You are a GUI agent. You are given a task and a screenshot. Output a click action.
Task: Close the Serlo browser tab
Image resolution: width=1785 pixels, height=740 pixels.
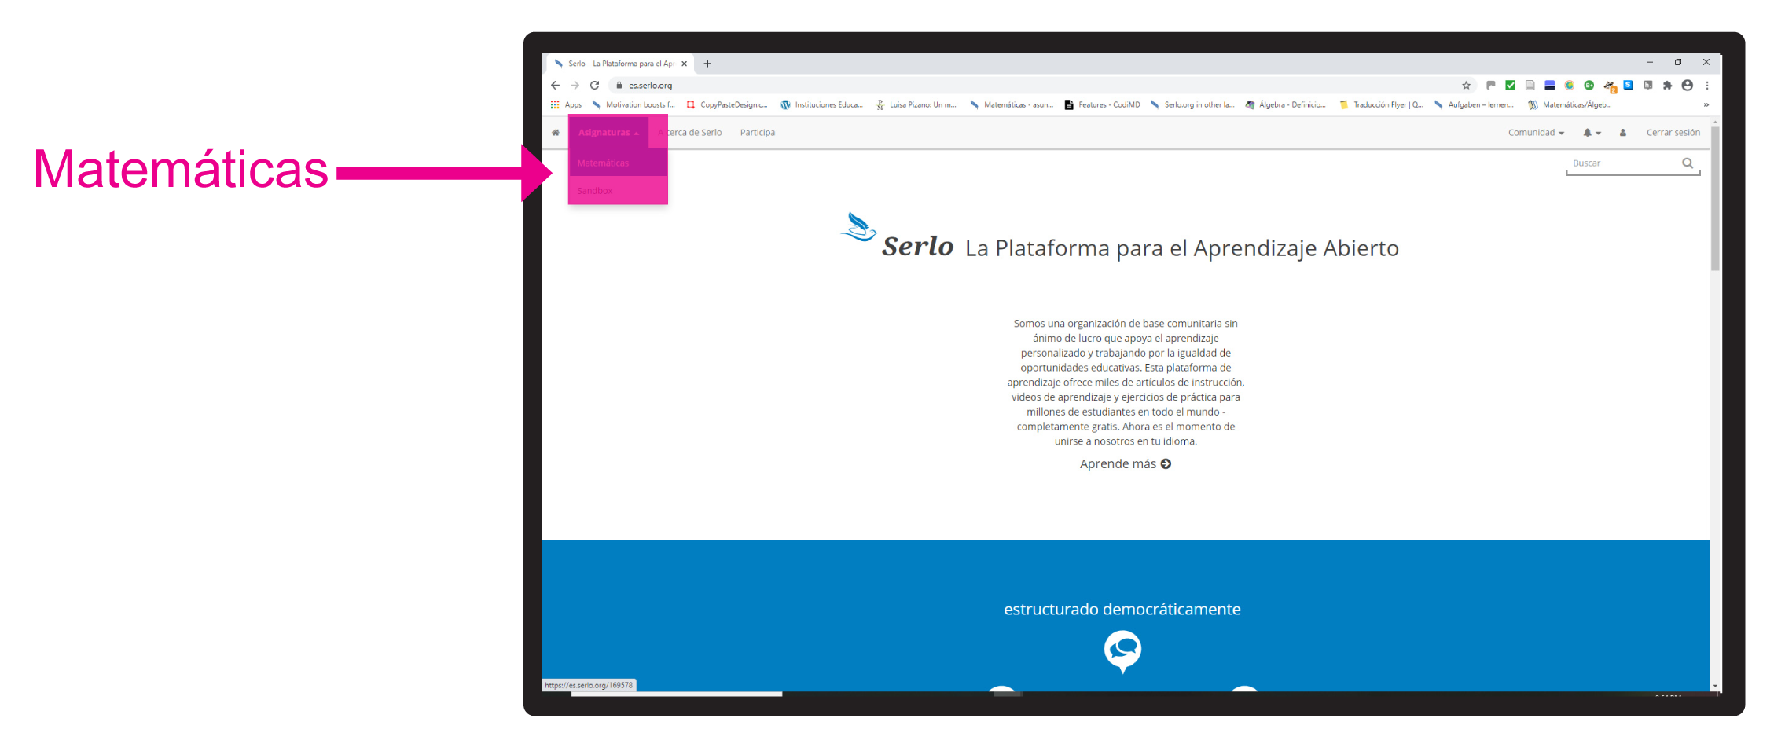pos(684,64)
